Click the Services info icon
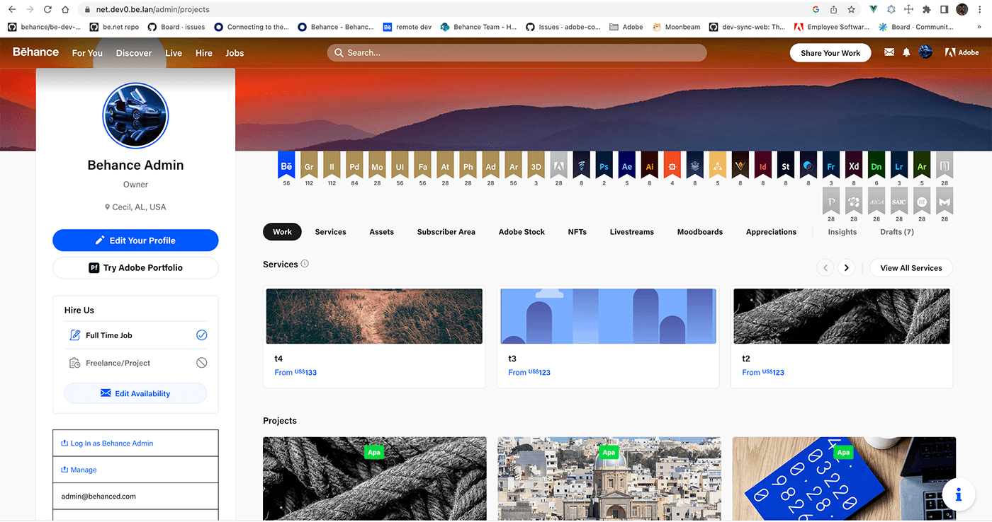Viewport: 992px width, 522px height. (x=305, y=264)
